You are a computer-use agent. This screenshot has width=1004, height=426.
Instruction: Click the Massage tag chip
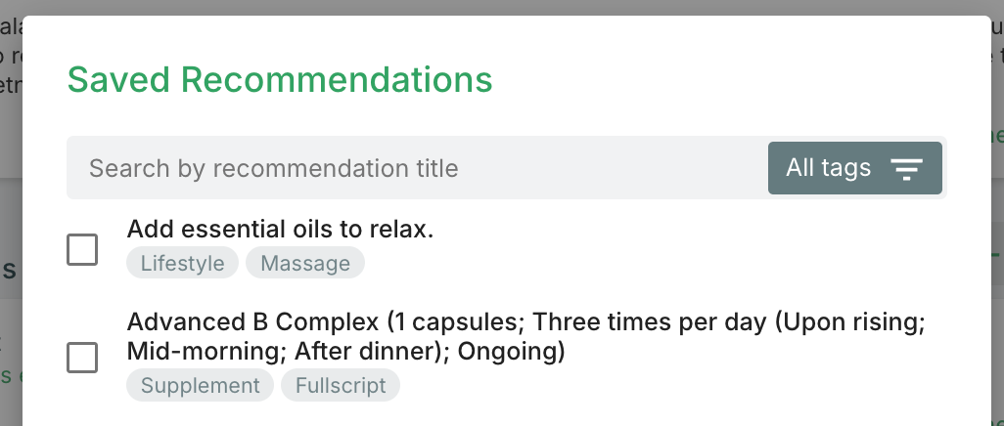pos(305,264)
